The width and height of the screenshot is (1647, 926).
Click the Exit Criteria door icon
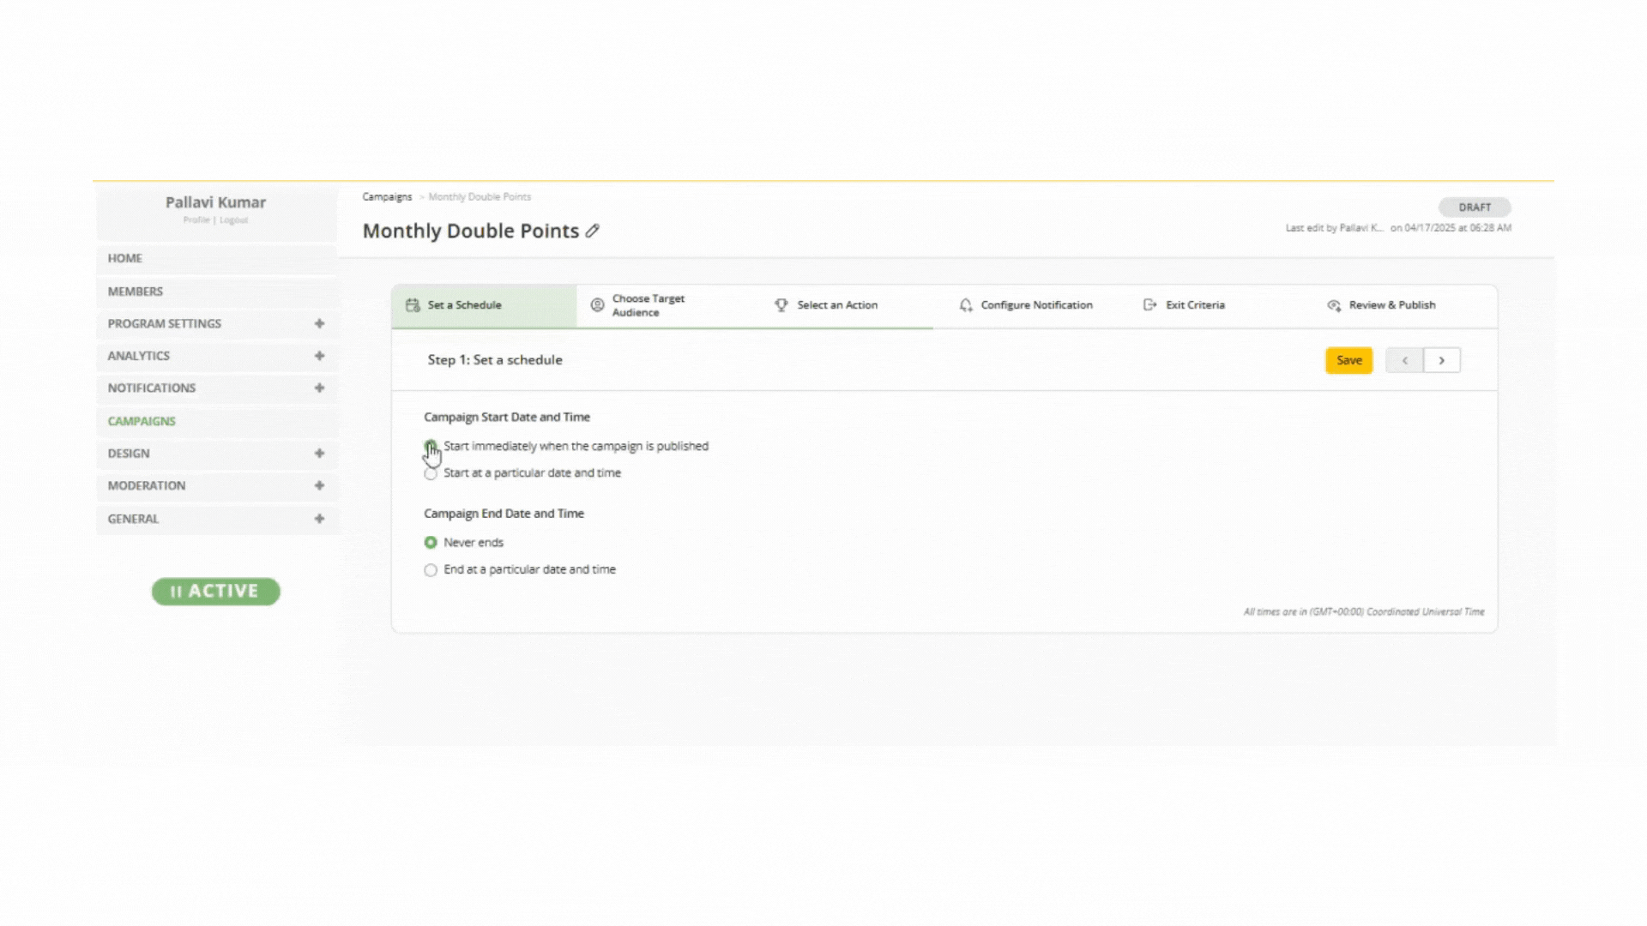[x=1149, y=305]
